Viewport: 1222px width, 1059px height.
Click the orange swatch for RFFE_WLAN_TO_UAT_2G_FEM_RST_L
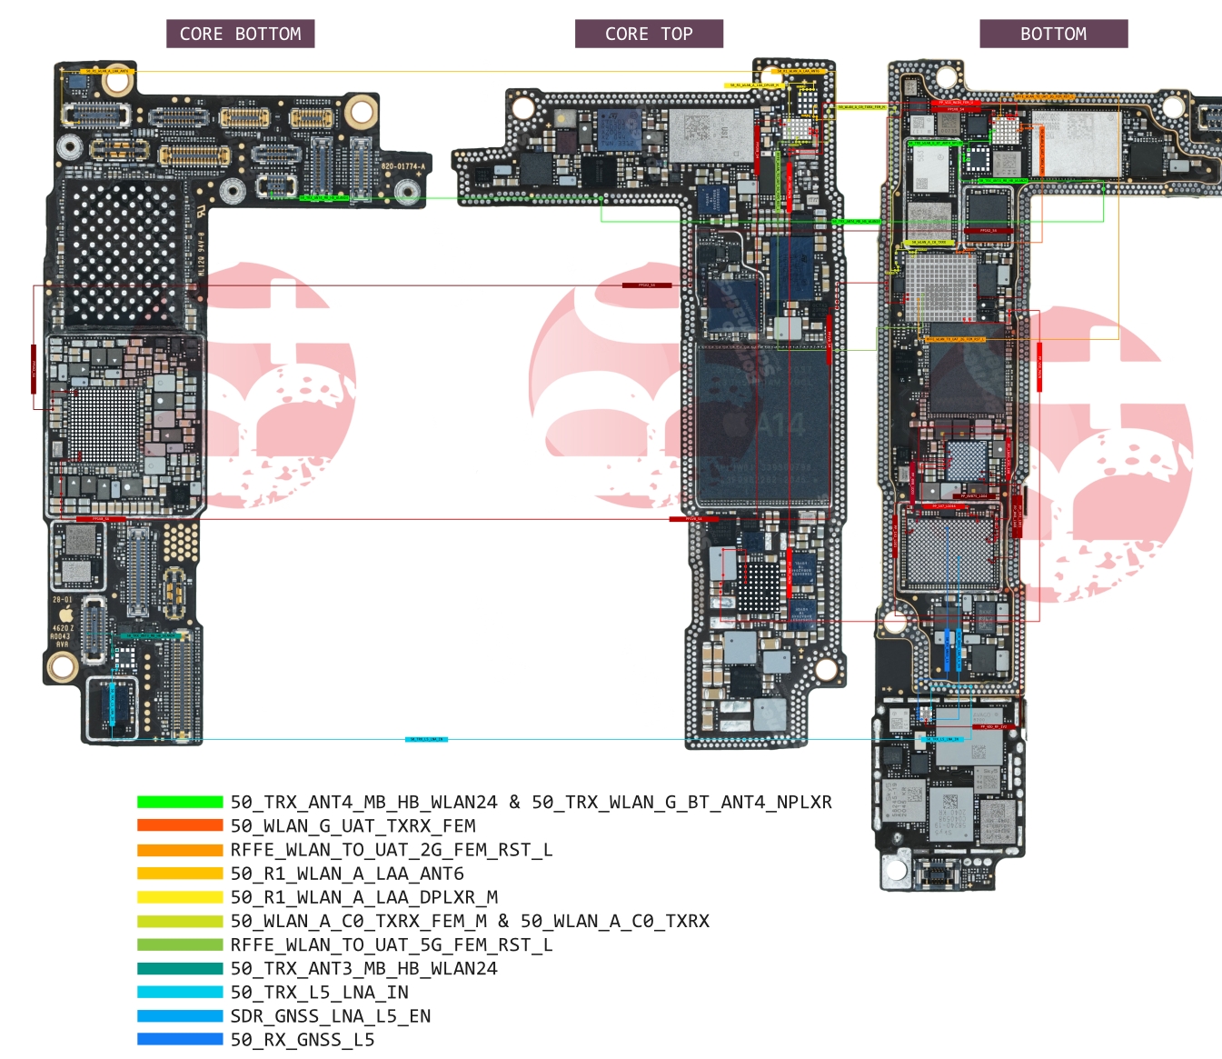click(180, 850)
